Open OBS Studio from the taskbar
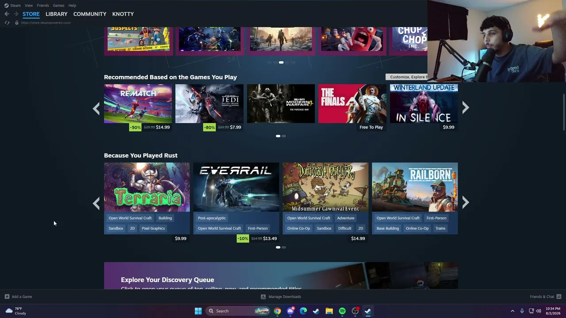 click(355, 311)
